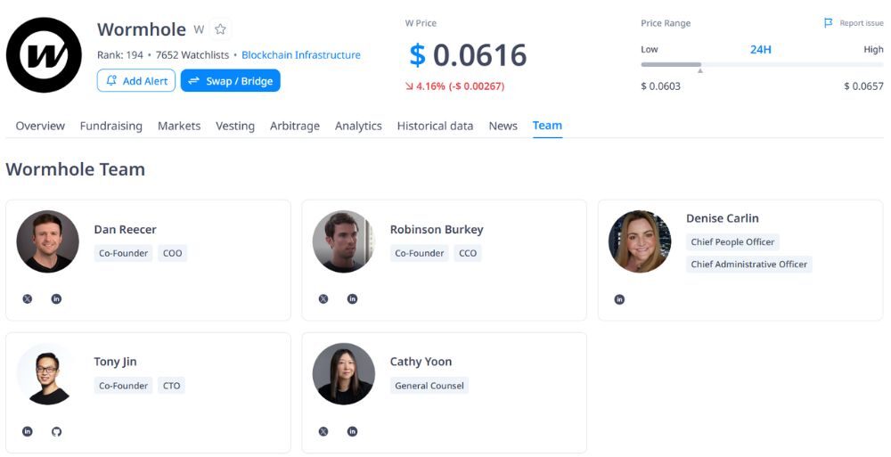Select the Team tab
Screen dimensions: 891x457
pyautogui.click(x=547, y=126)
